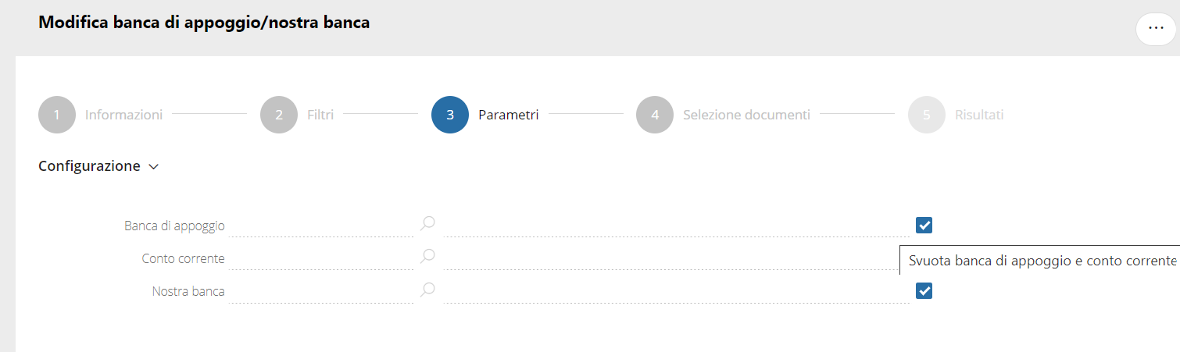Click the Banca di appoggio description field
Viewport: 1180px width, 352px height.
[x=677, y=226]
